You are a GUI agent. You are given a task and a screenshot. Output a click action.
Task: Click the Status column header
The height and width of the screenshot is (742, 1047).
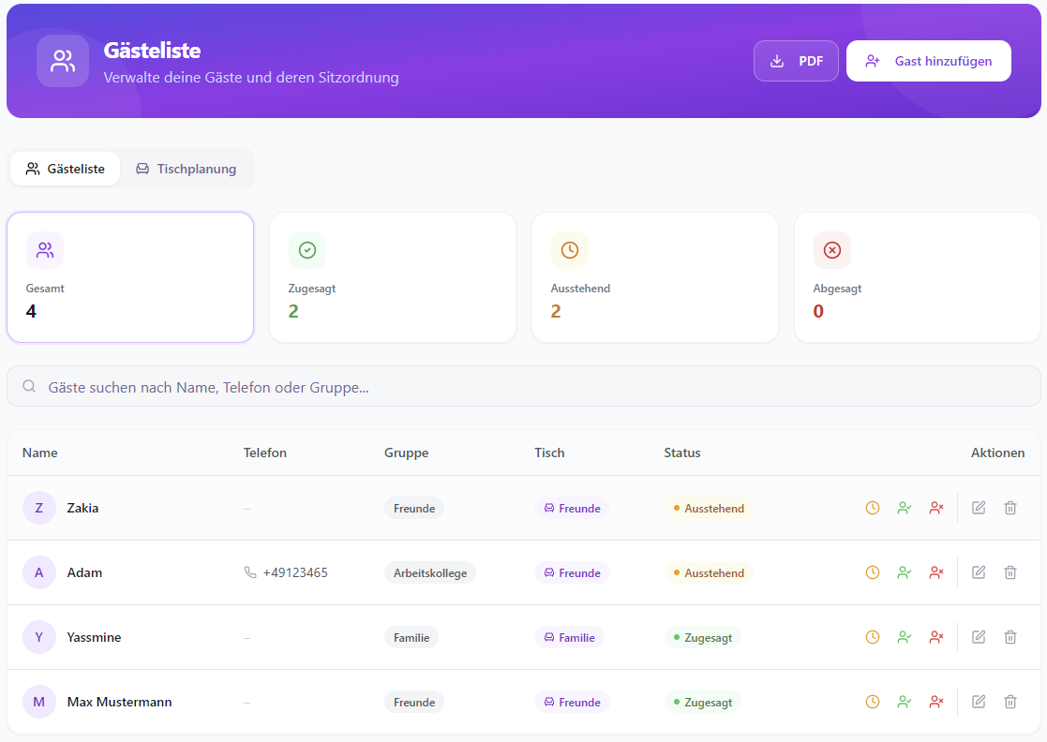point(681,453)
